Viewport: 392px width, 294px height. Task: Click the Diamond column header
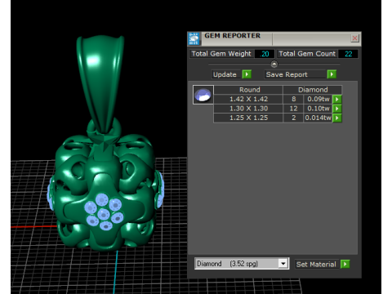coord(313,90)
